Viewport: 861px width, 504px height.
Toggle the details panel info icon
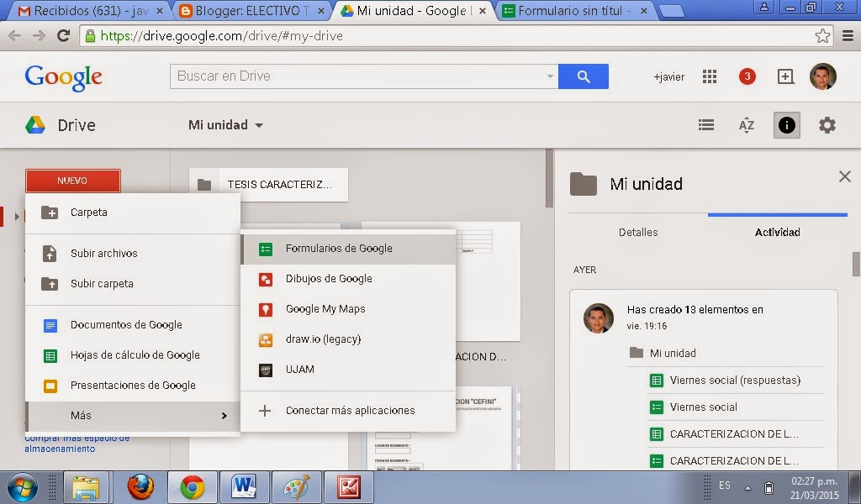pos(786,124)
